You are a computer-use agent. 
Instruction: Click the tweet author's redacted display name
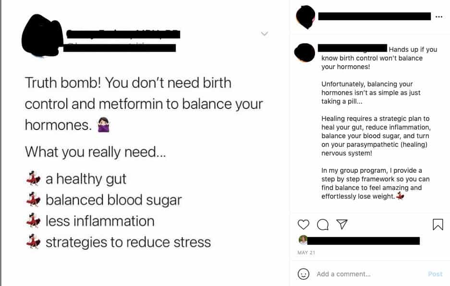(122, 34)
